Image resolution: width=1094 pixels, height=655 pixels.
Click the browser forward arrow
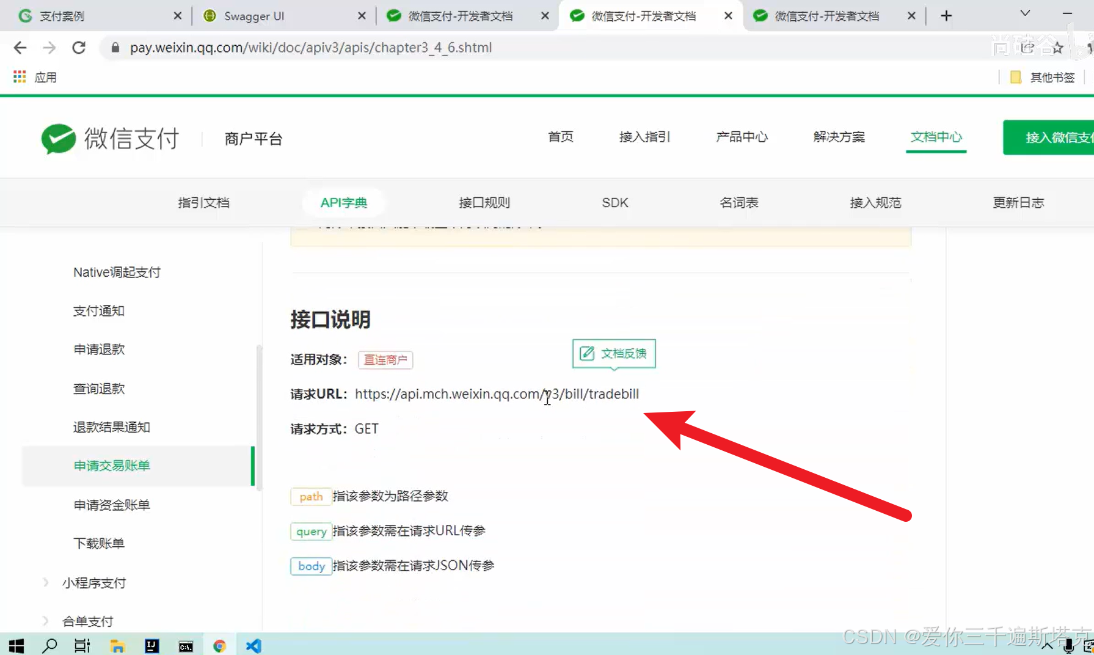pos(49,48)
